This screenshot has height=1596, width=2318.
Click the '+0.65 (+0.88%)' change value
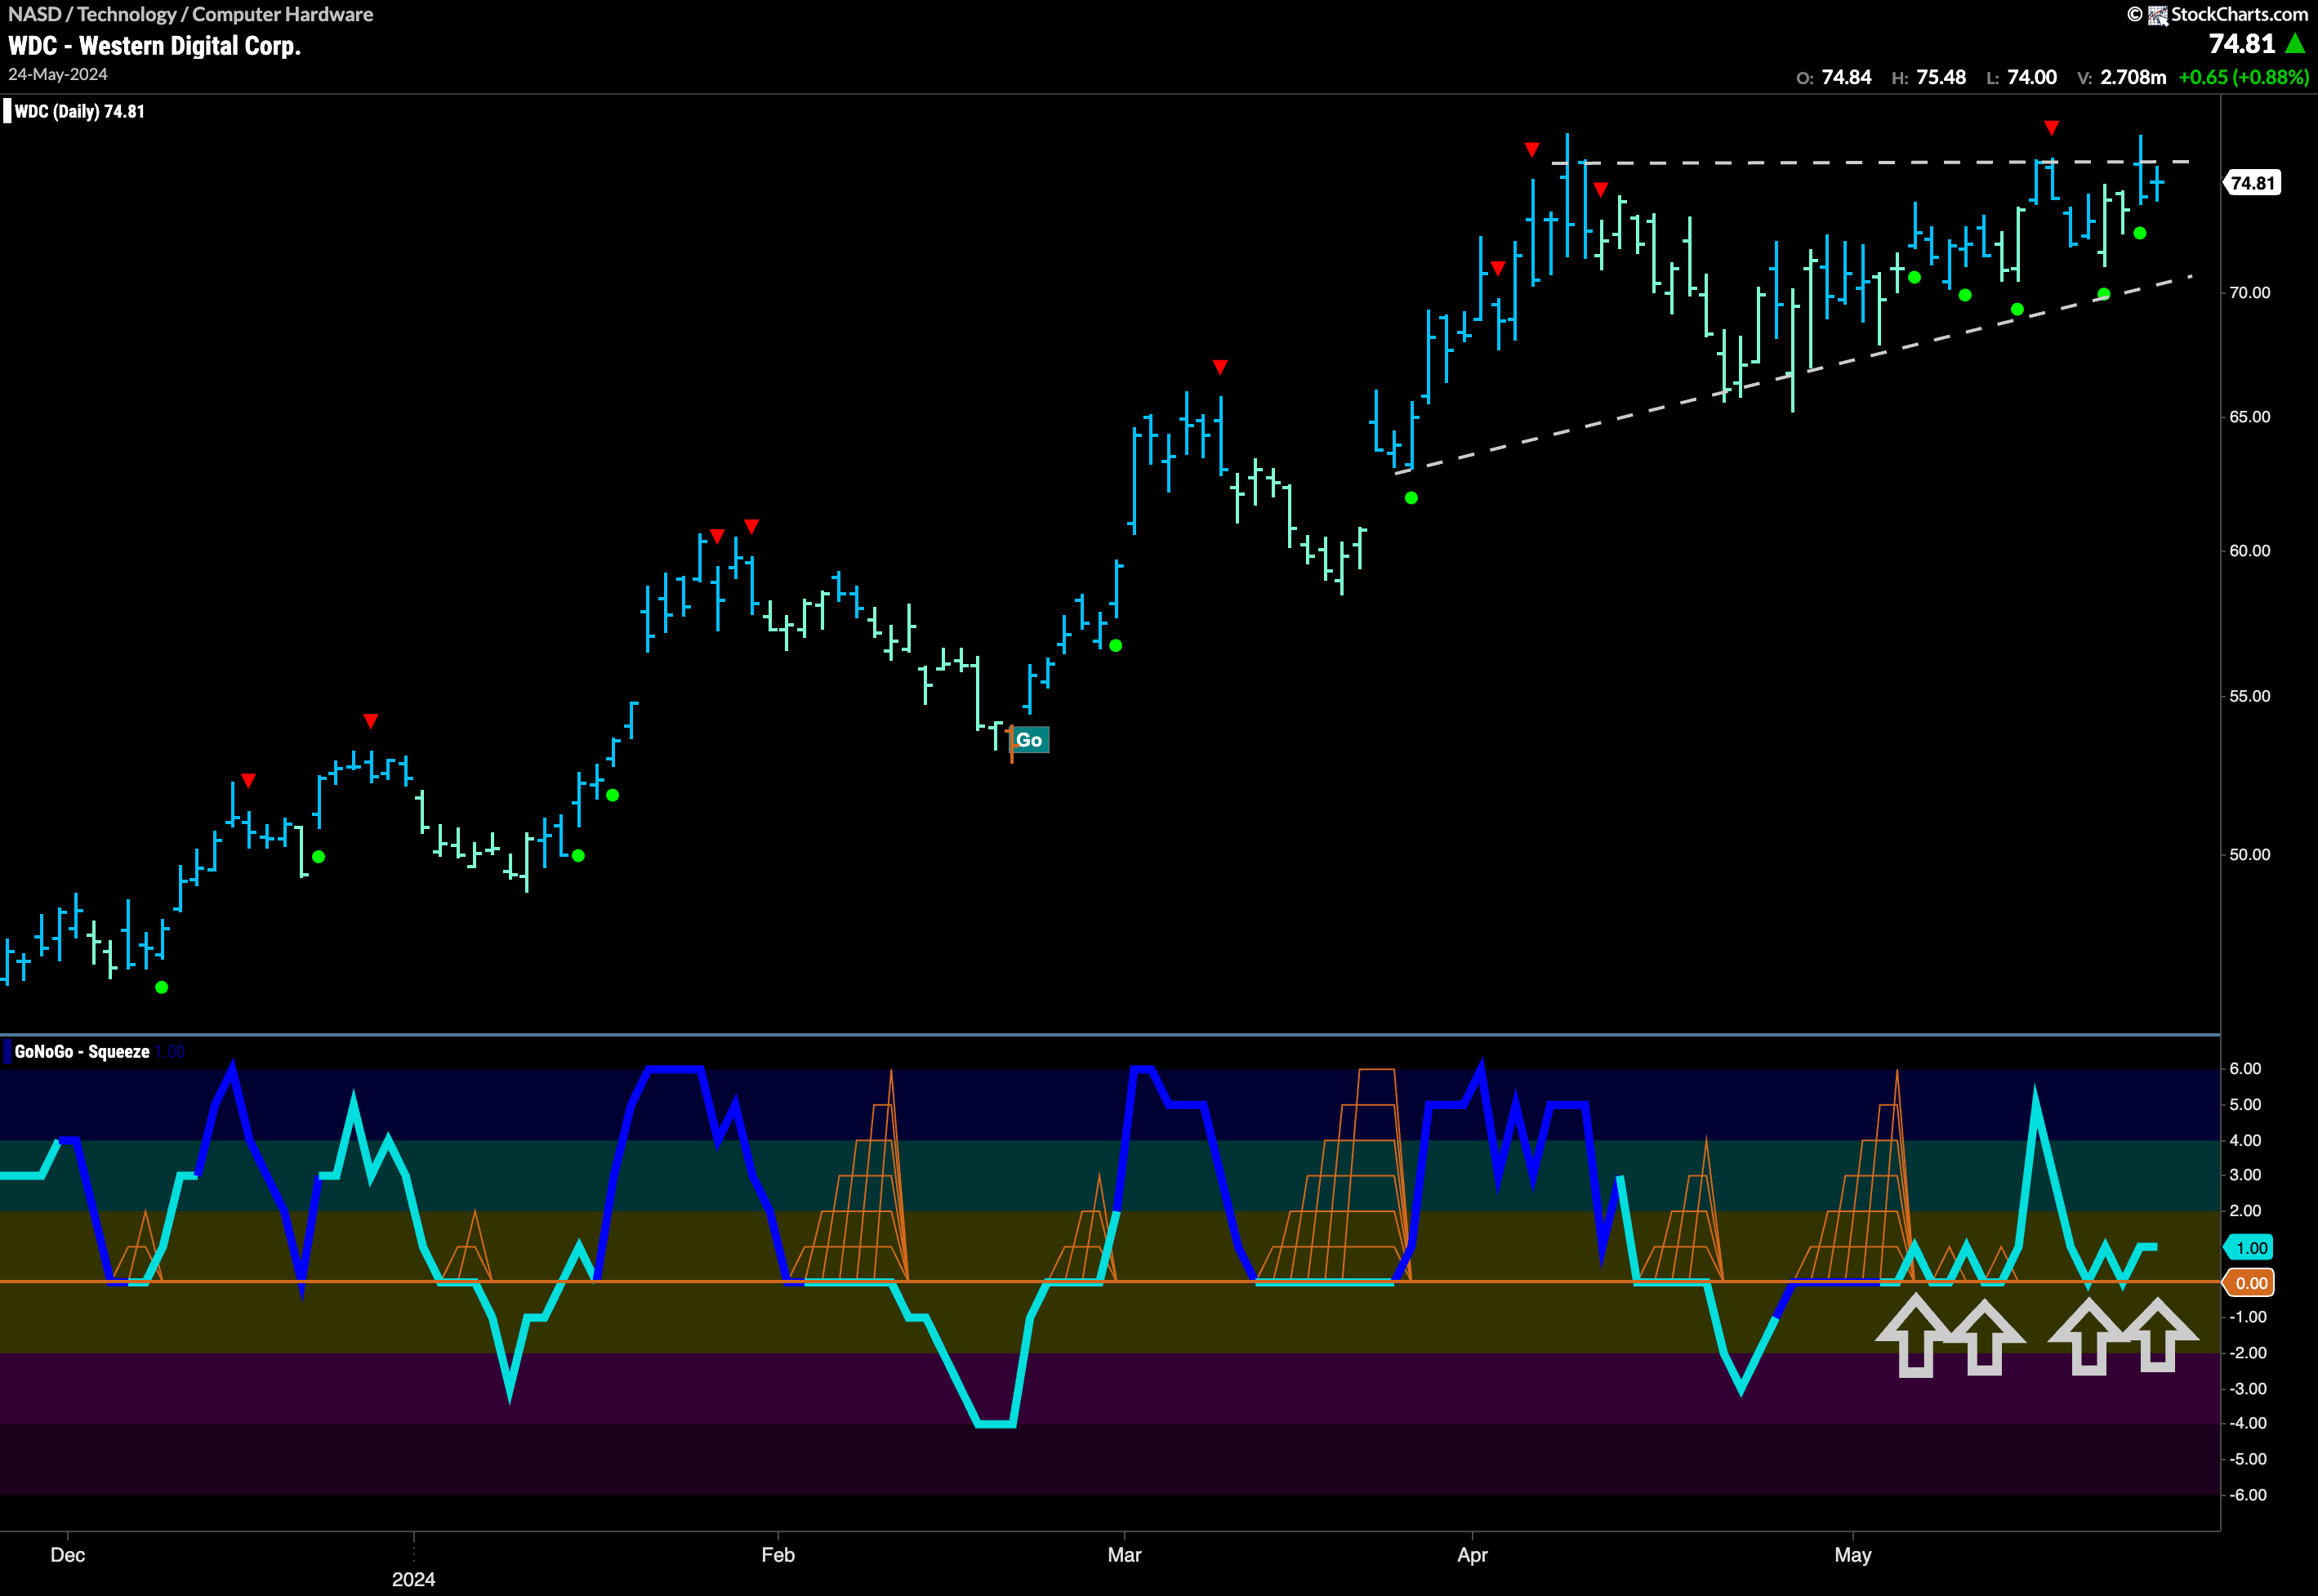pos(2244,77)
